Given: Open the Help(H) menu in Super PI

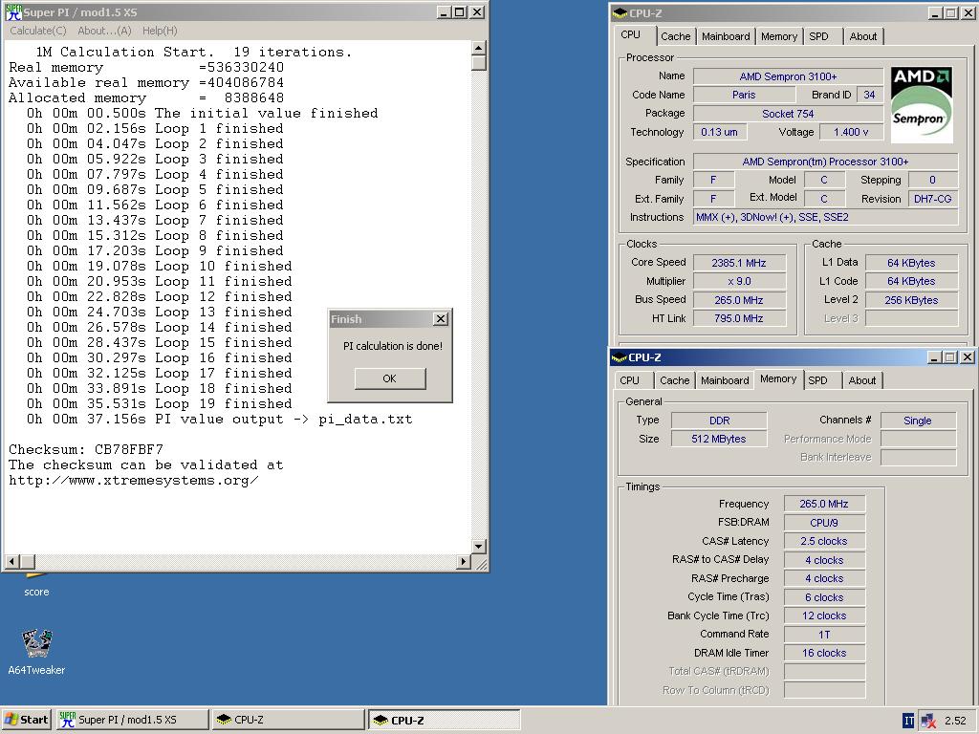Looking at the screenshot, I should (x=160, y=31).
